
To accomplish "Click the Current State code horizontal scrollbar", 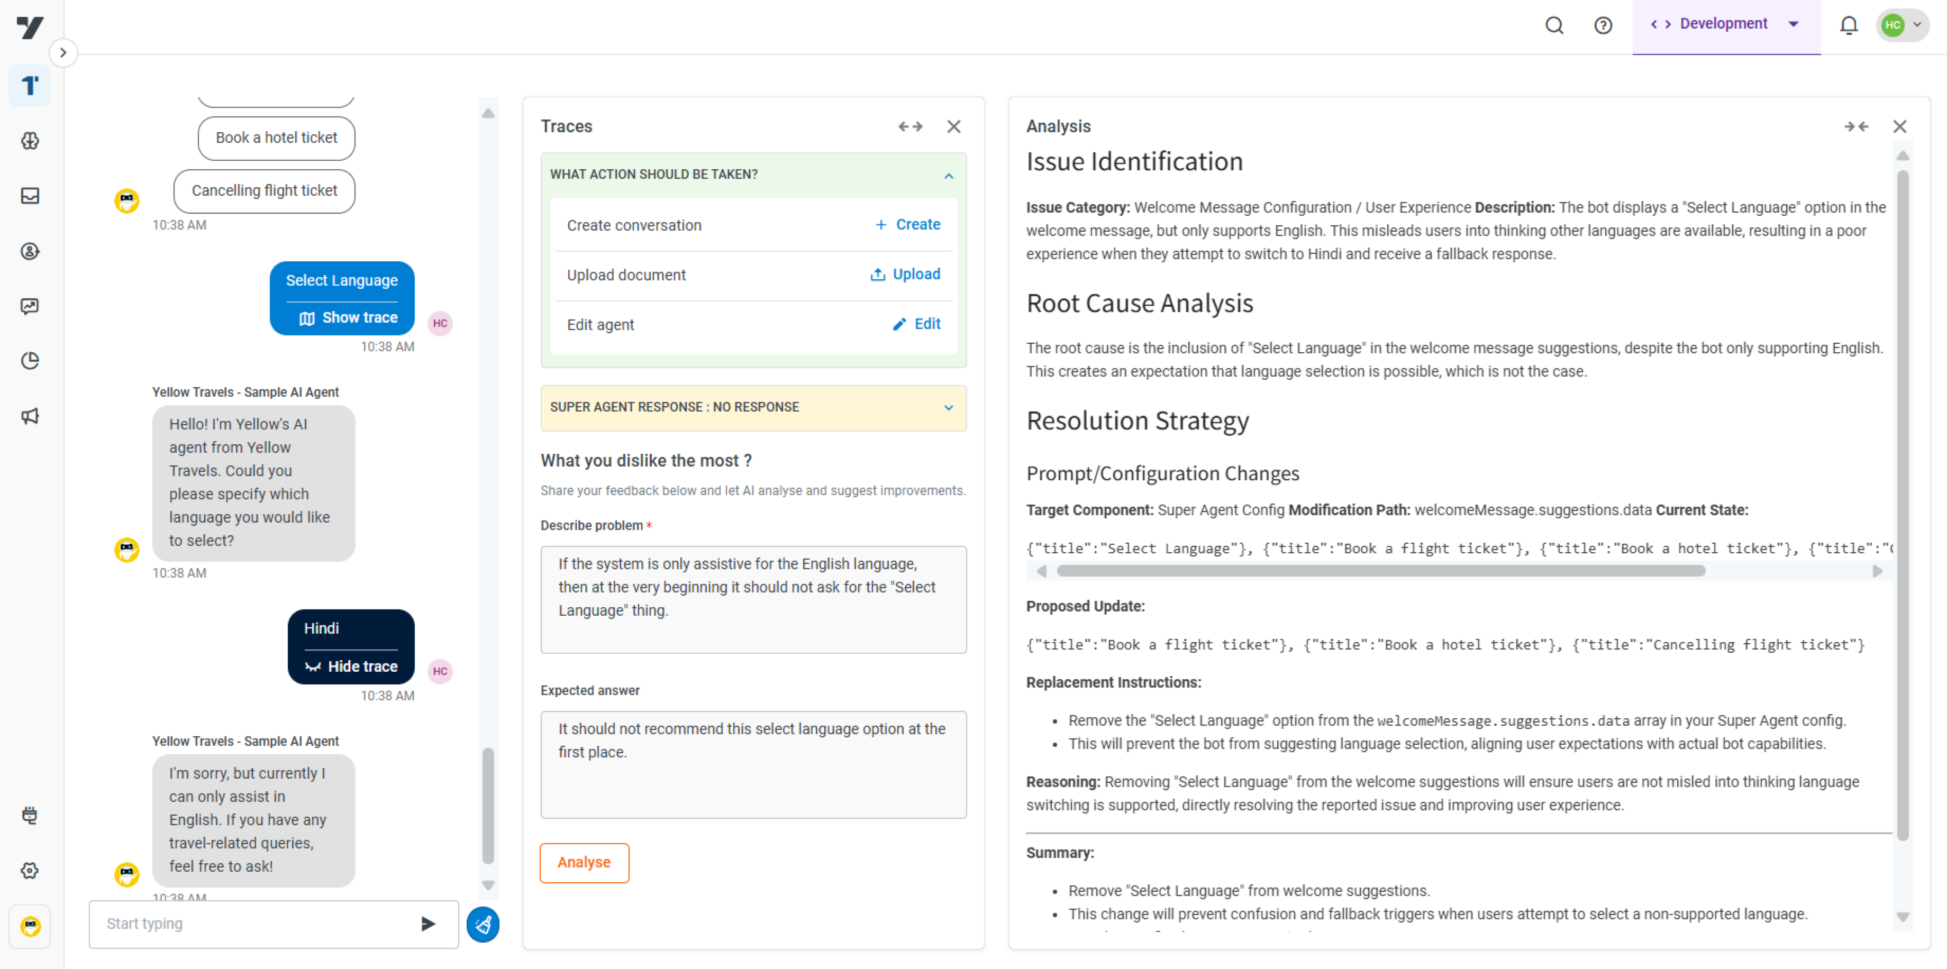I will 1380,571.
